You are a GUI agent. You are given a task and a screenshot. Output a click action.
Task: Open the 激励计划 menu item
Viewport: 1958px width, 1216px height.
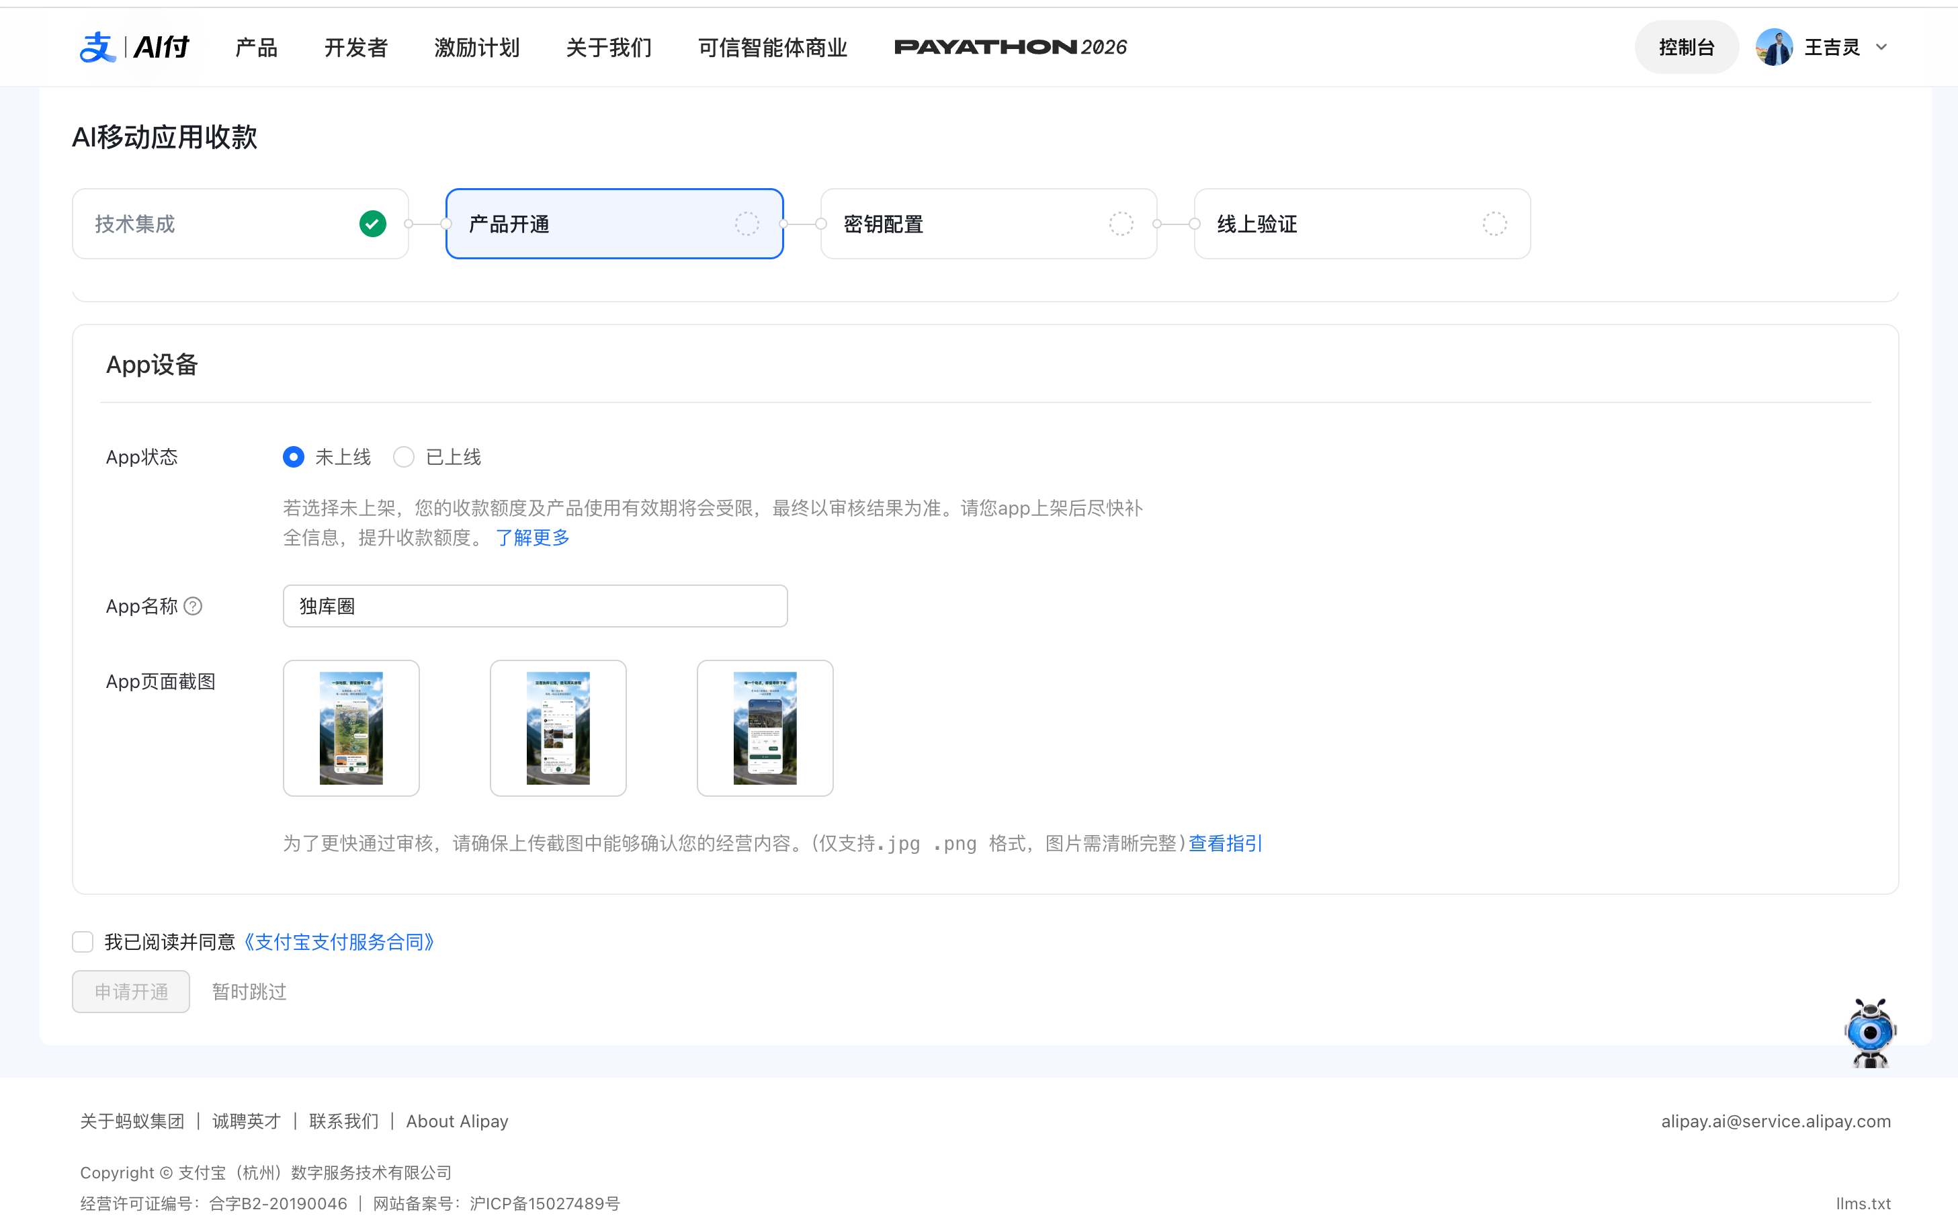477,48
